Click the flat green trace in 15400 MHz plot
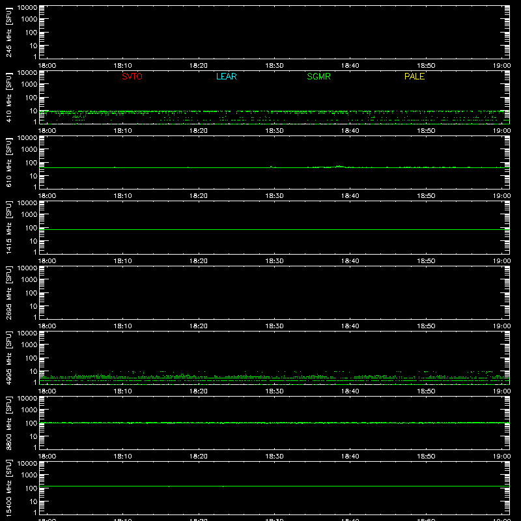Image resolution: width=521 pixels, height=521 pixels. pos(274,486)
